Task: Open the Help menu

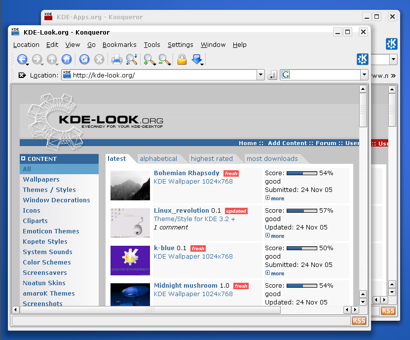Action: [x=239, y=45]
